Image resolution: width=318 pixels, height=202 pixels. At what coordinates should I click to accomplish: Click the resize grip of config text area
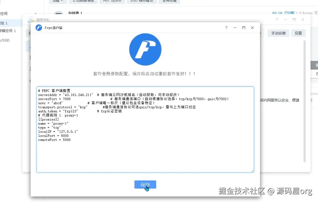coord(253,171)
